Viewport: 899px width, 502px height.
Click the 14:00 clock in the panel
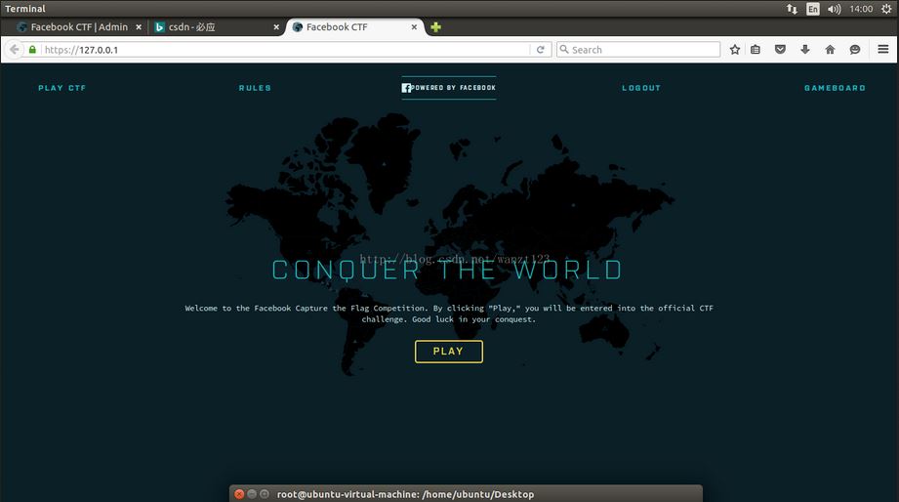pyautogui.click(x=861, y=9)
